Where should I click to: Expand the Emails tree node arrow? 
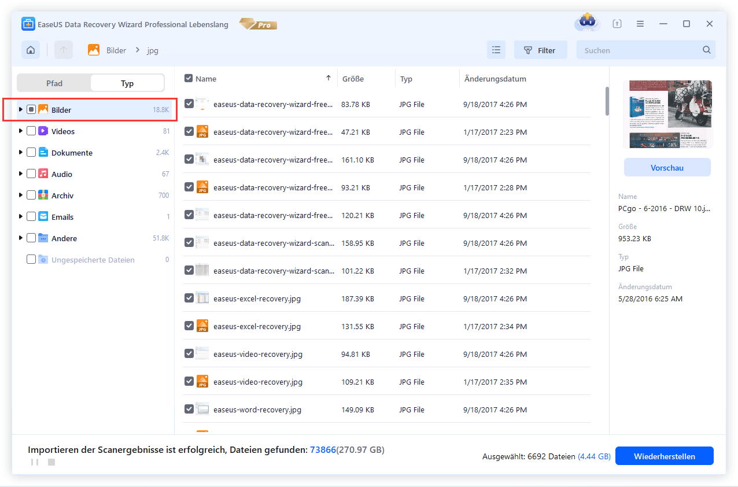20,217
